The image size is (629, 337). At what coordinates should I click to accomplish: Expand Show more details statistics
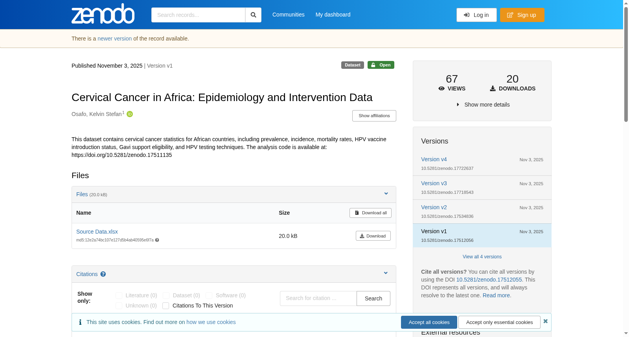point(482,105)
